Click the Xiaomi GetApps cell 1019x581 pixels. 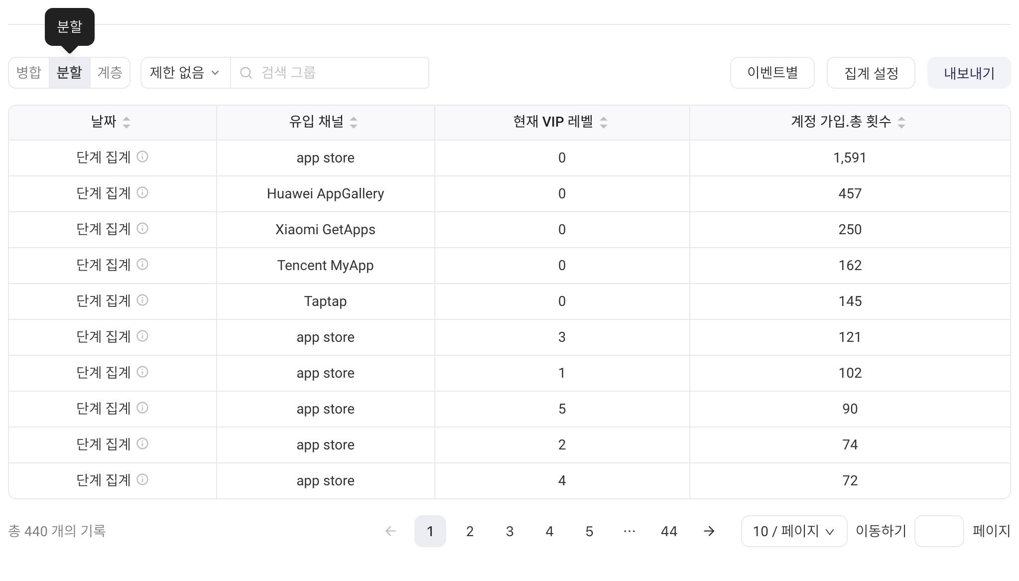326,229
